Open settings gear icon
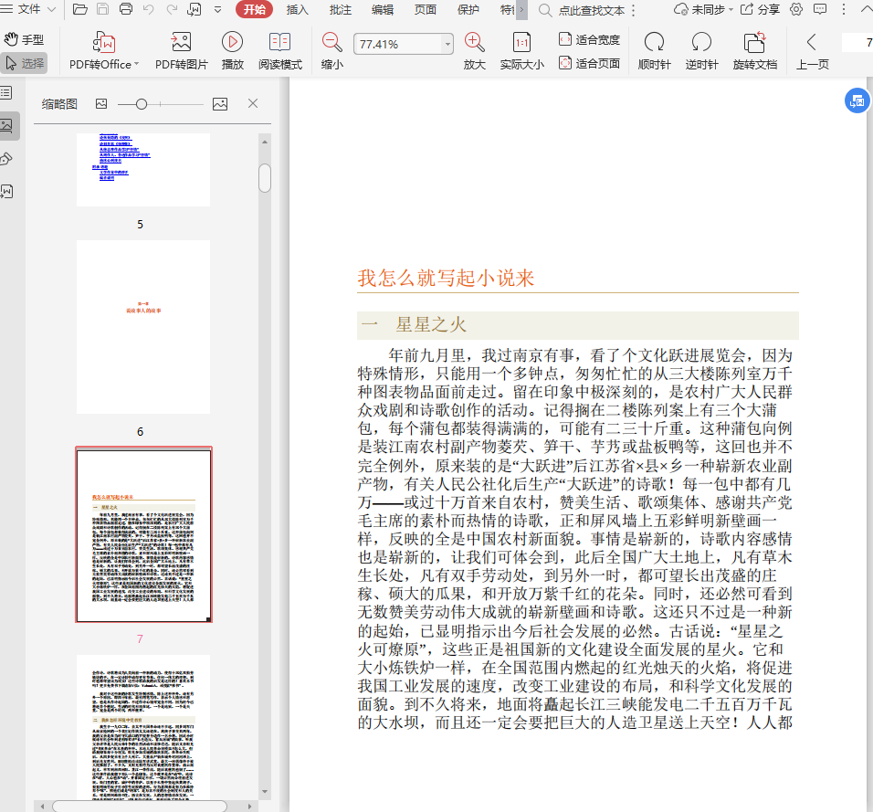The height and width of the screenshot is (812, 873). pos(796,9)
